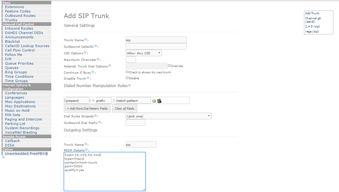The image size is (339, 192).
Task: Click the green add dial pattern icon
Action: (154, 101)
